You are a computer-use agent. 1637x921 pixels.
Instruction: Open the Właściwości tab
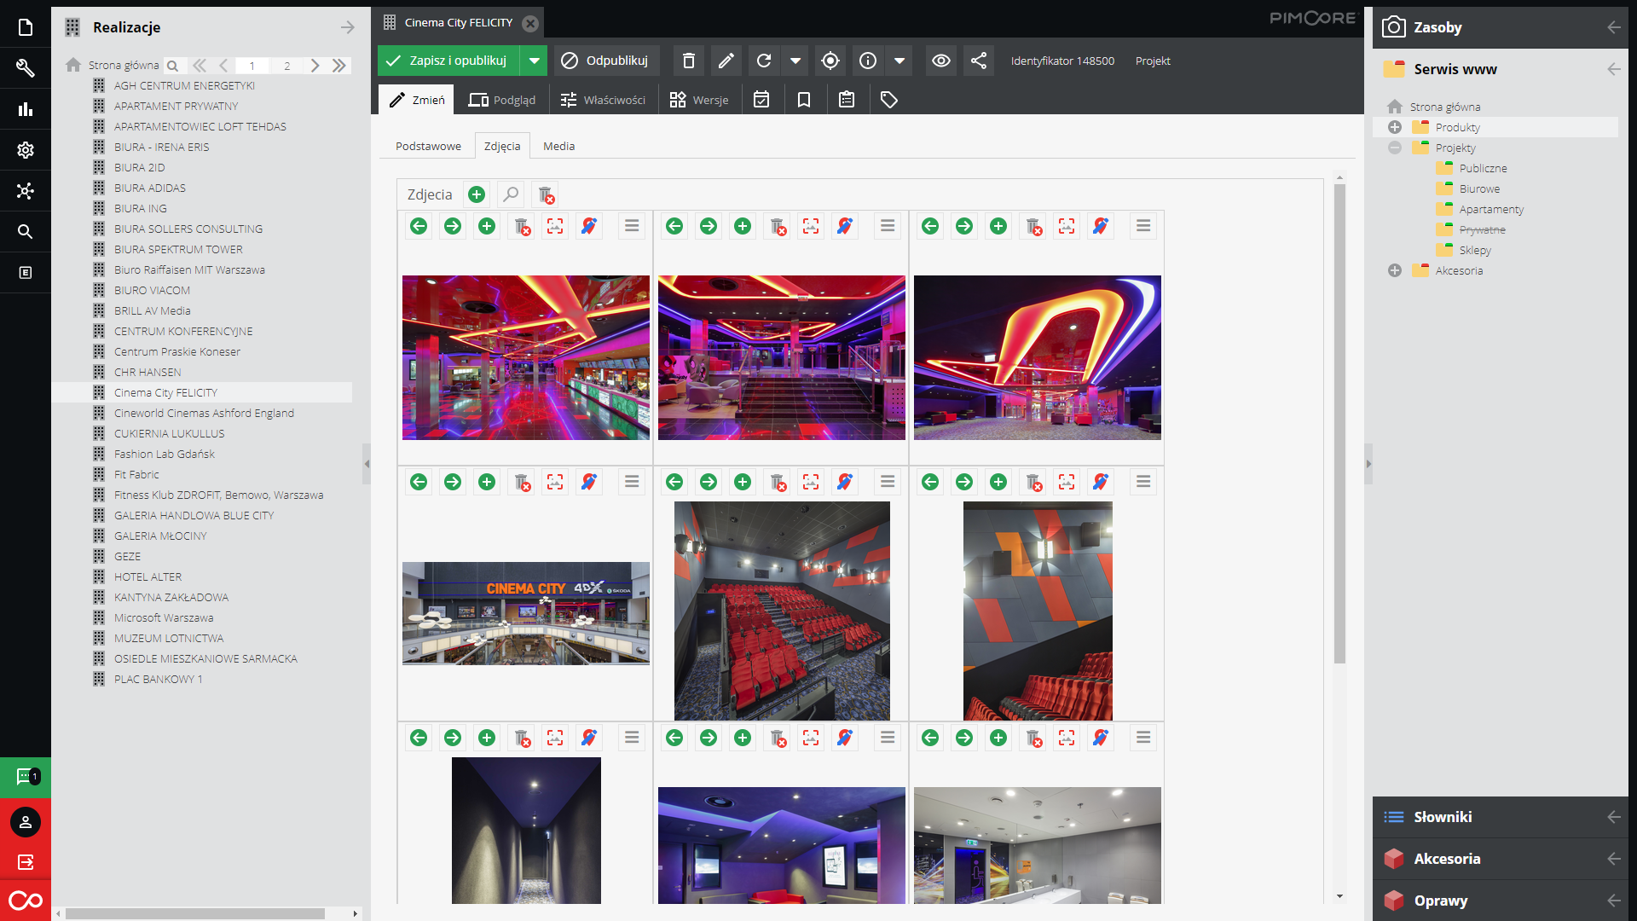[x=603, y=100]
